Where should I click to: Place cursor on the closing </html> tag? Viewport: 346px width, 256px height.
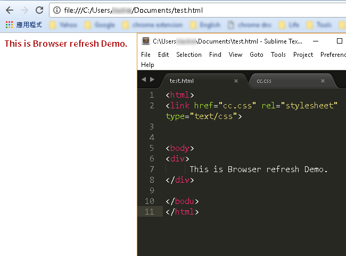[x=182, y=212]
